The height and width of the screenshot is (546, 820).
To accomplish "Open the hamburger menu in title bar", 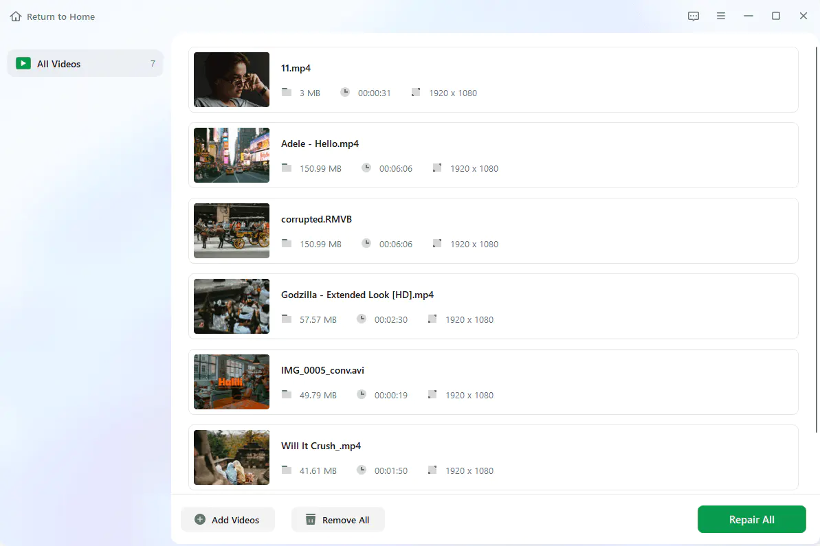I will (x=721, y=16).
